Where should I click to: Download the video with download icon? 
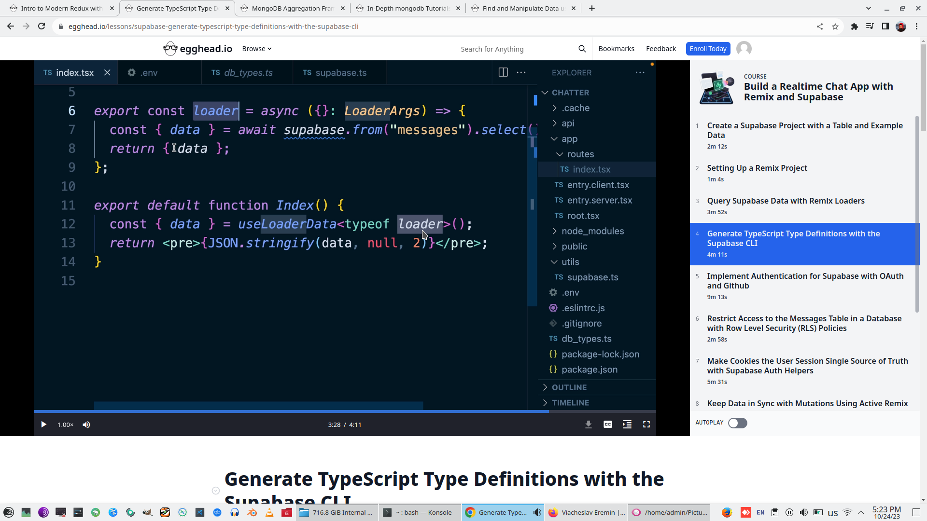point(588,425)
